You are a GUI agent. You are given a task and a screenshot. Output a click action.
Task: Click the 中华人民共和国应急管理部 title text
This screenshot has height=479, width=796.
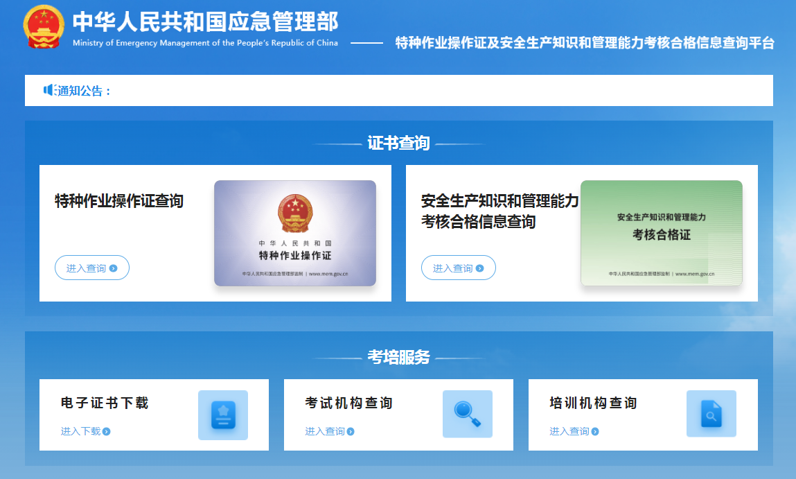(205, 21)
